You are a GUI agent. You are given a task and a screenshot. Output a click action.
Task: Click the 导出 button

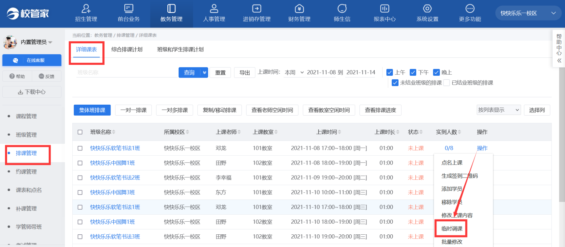tap(245, 73)
